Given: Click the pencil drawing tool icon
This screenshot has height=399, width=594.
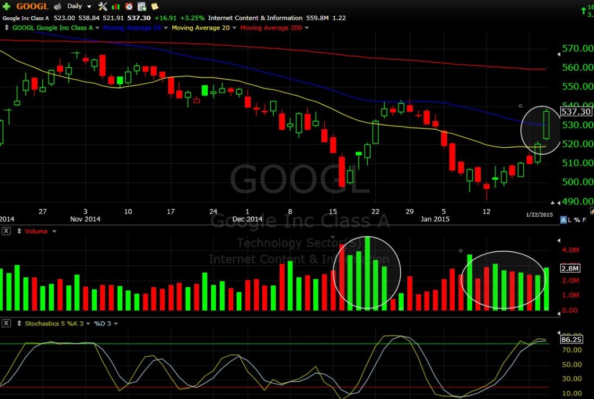Looking at the screenshot, I should (x=592, y=211).
